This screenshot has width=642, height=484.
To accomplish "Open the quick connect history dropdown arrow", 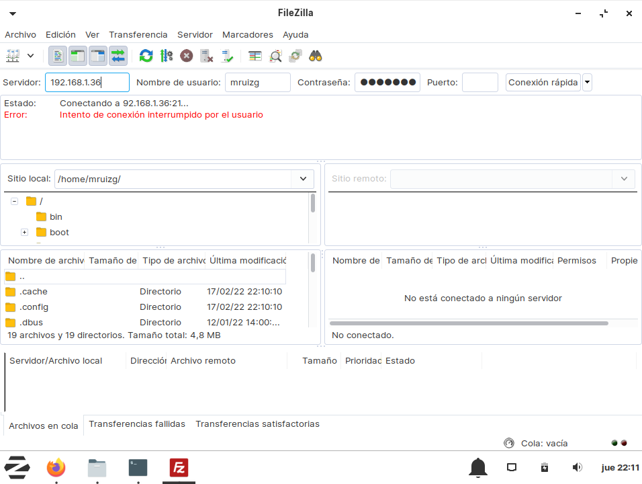I will [x=588, y=83].
